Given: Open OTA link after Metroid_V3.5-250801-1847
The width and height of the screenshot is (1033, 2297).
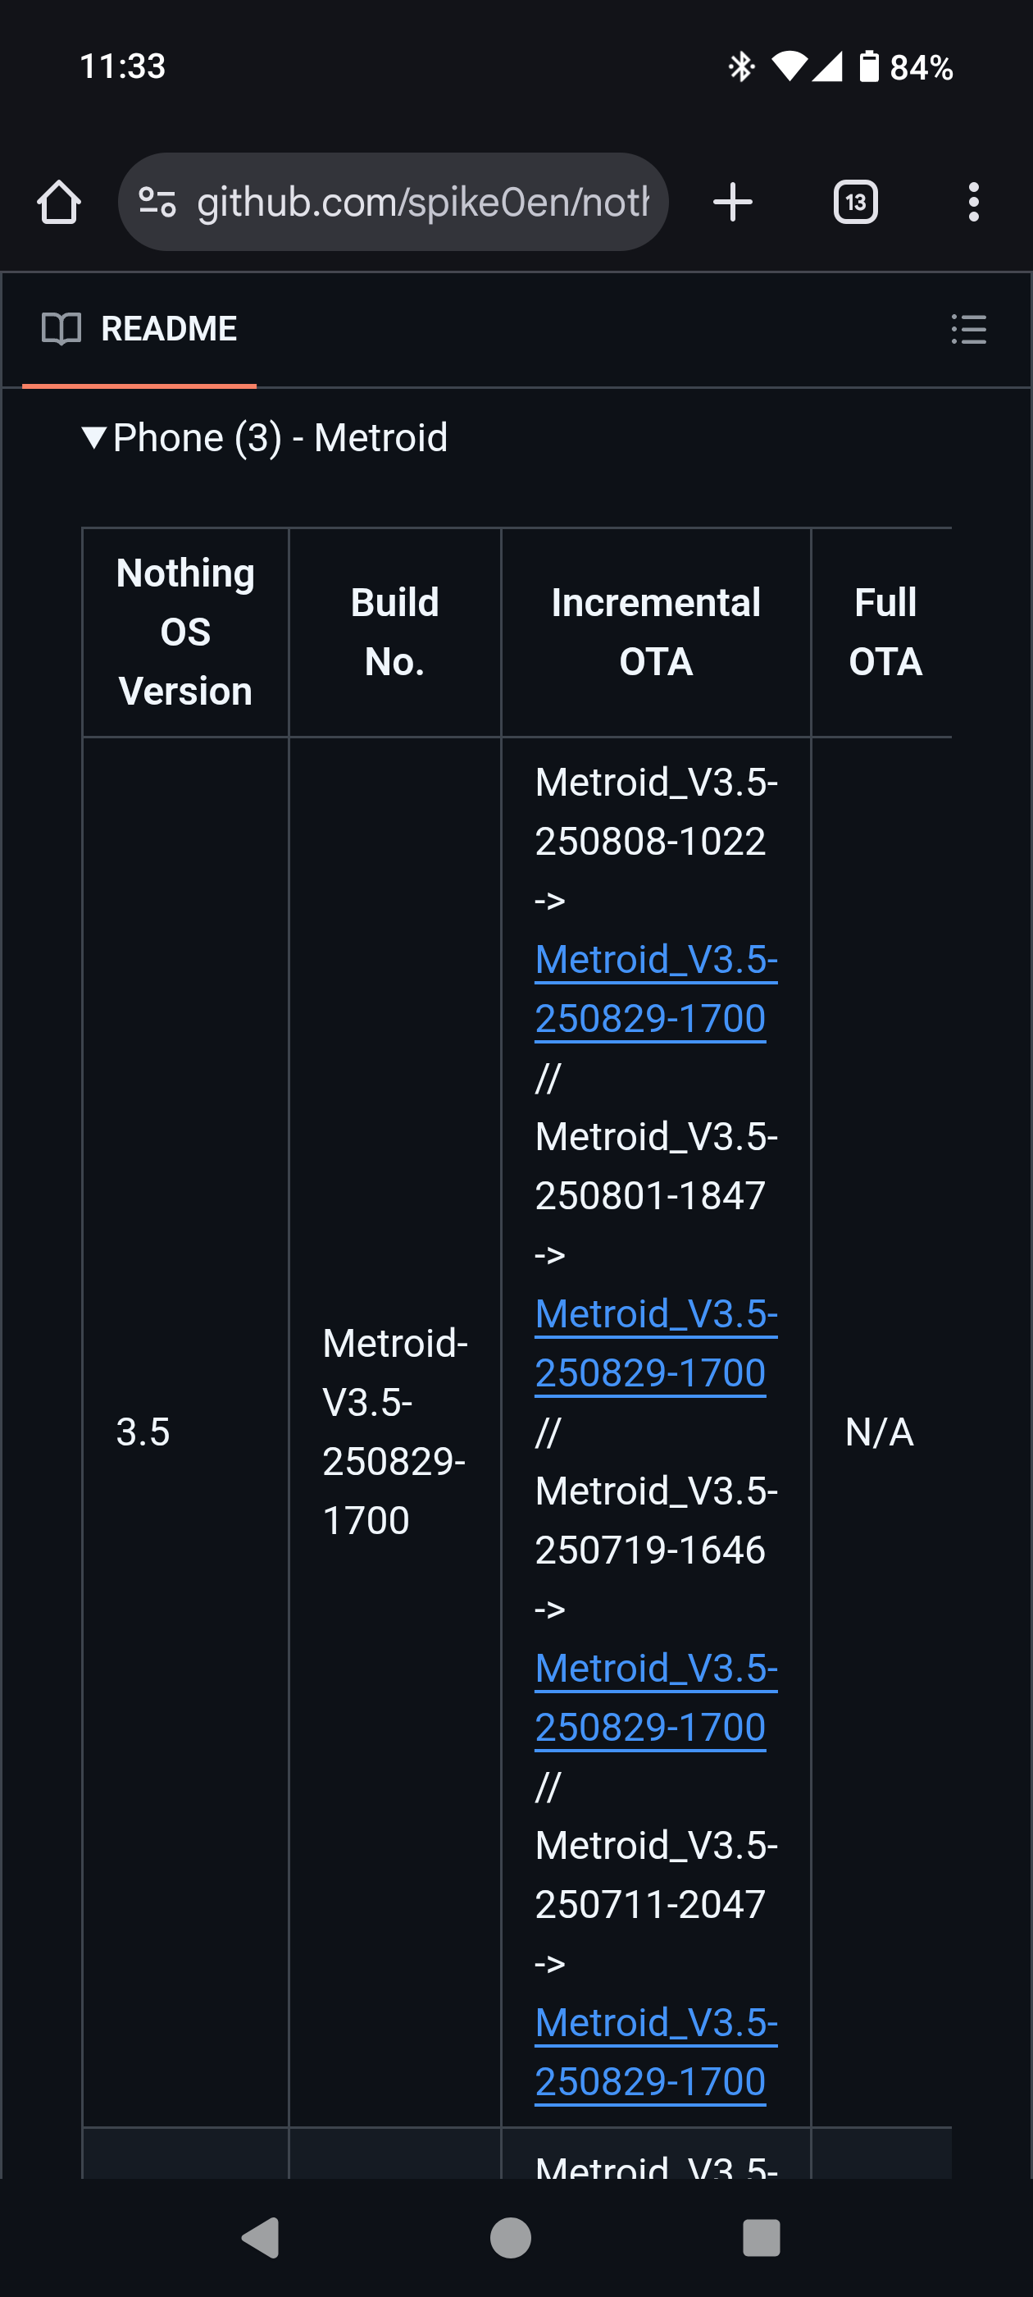Looking at the screenshot, I should [655, 1343].
